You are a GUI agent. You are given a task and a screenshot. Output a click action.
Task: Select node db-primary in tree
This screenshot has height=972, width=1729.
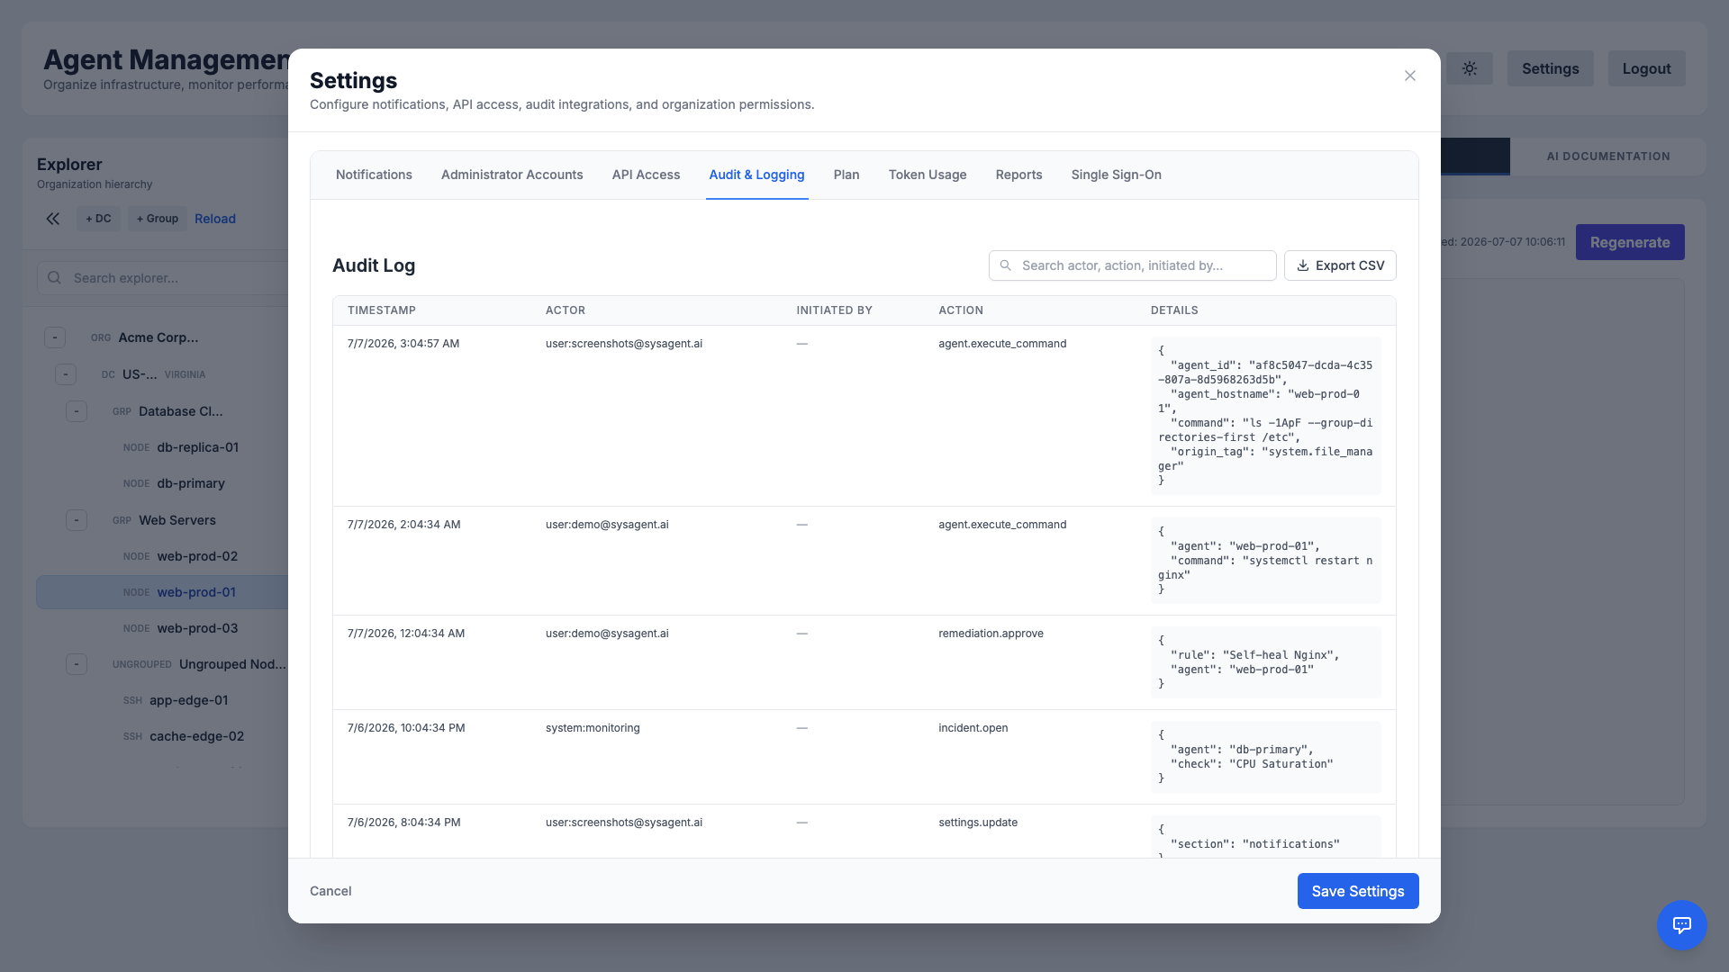[x=191, y=483]
